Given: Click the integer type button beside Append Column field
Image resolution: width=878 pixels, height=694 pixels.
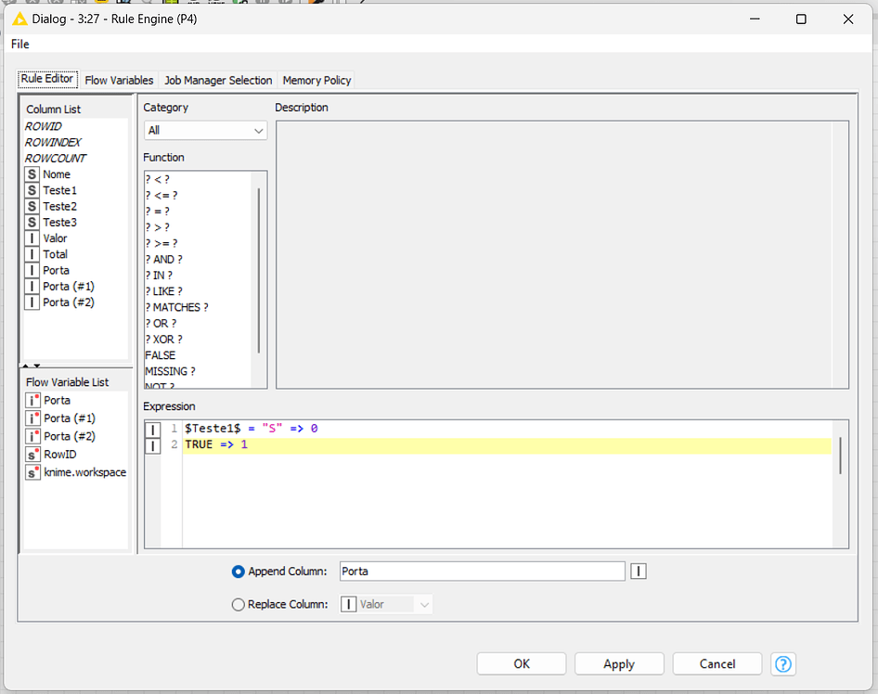Looking at the screenshot, I should pyautogui.click(x=639, y=572).
